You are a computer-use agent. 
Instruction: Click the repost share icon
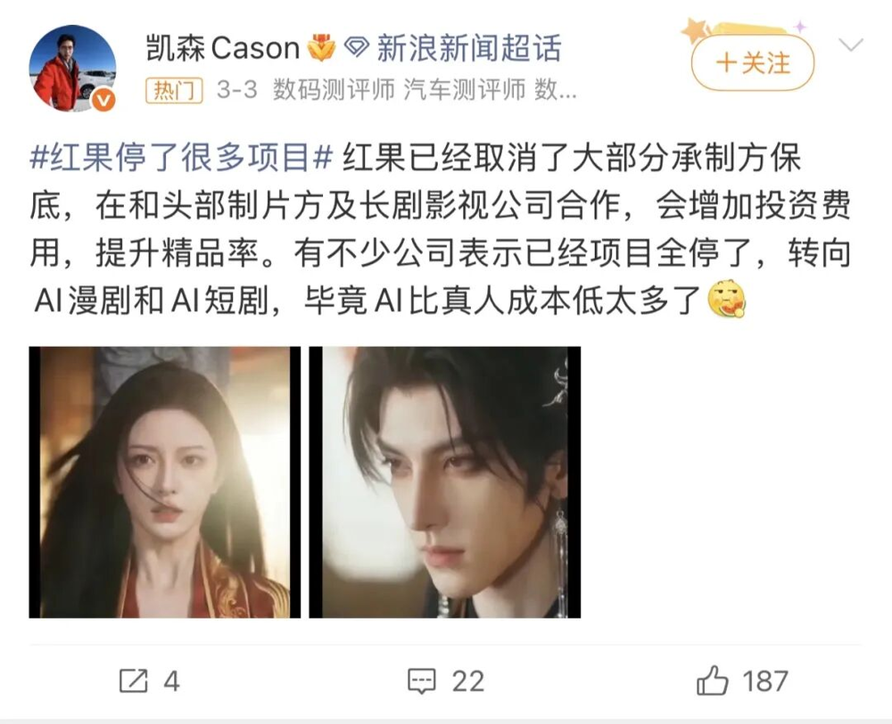coord(134,681)
